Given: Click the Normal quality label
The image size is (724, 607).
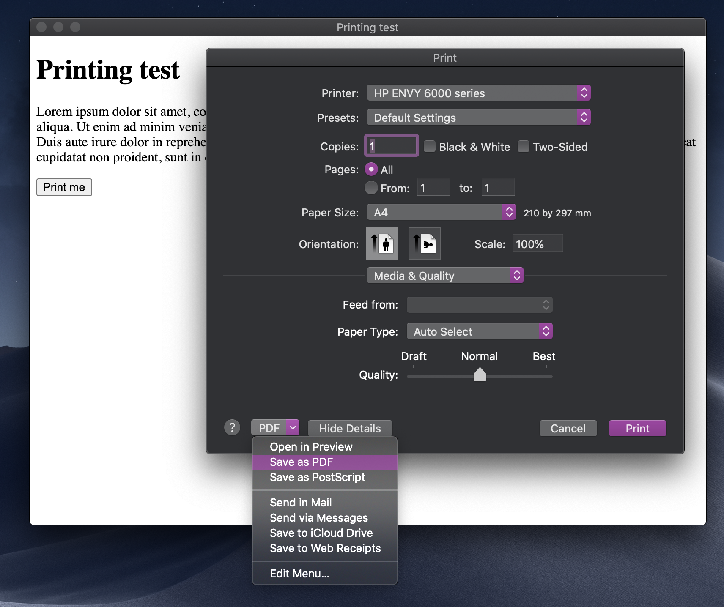Looking at the screenshot, I should 480,356.
